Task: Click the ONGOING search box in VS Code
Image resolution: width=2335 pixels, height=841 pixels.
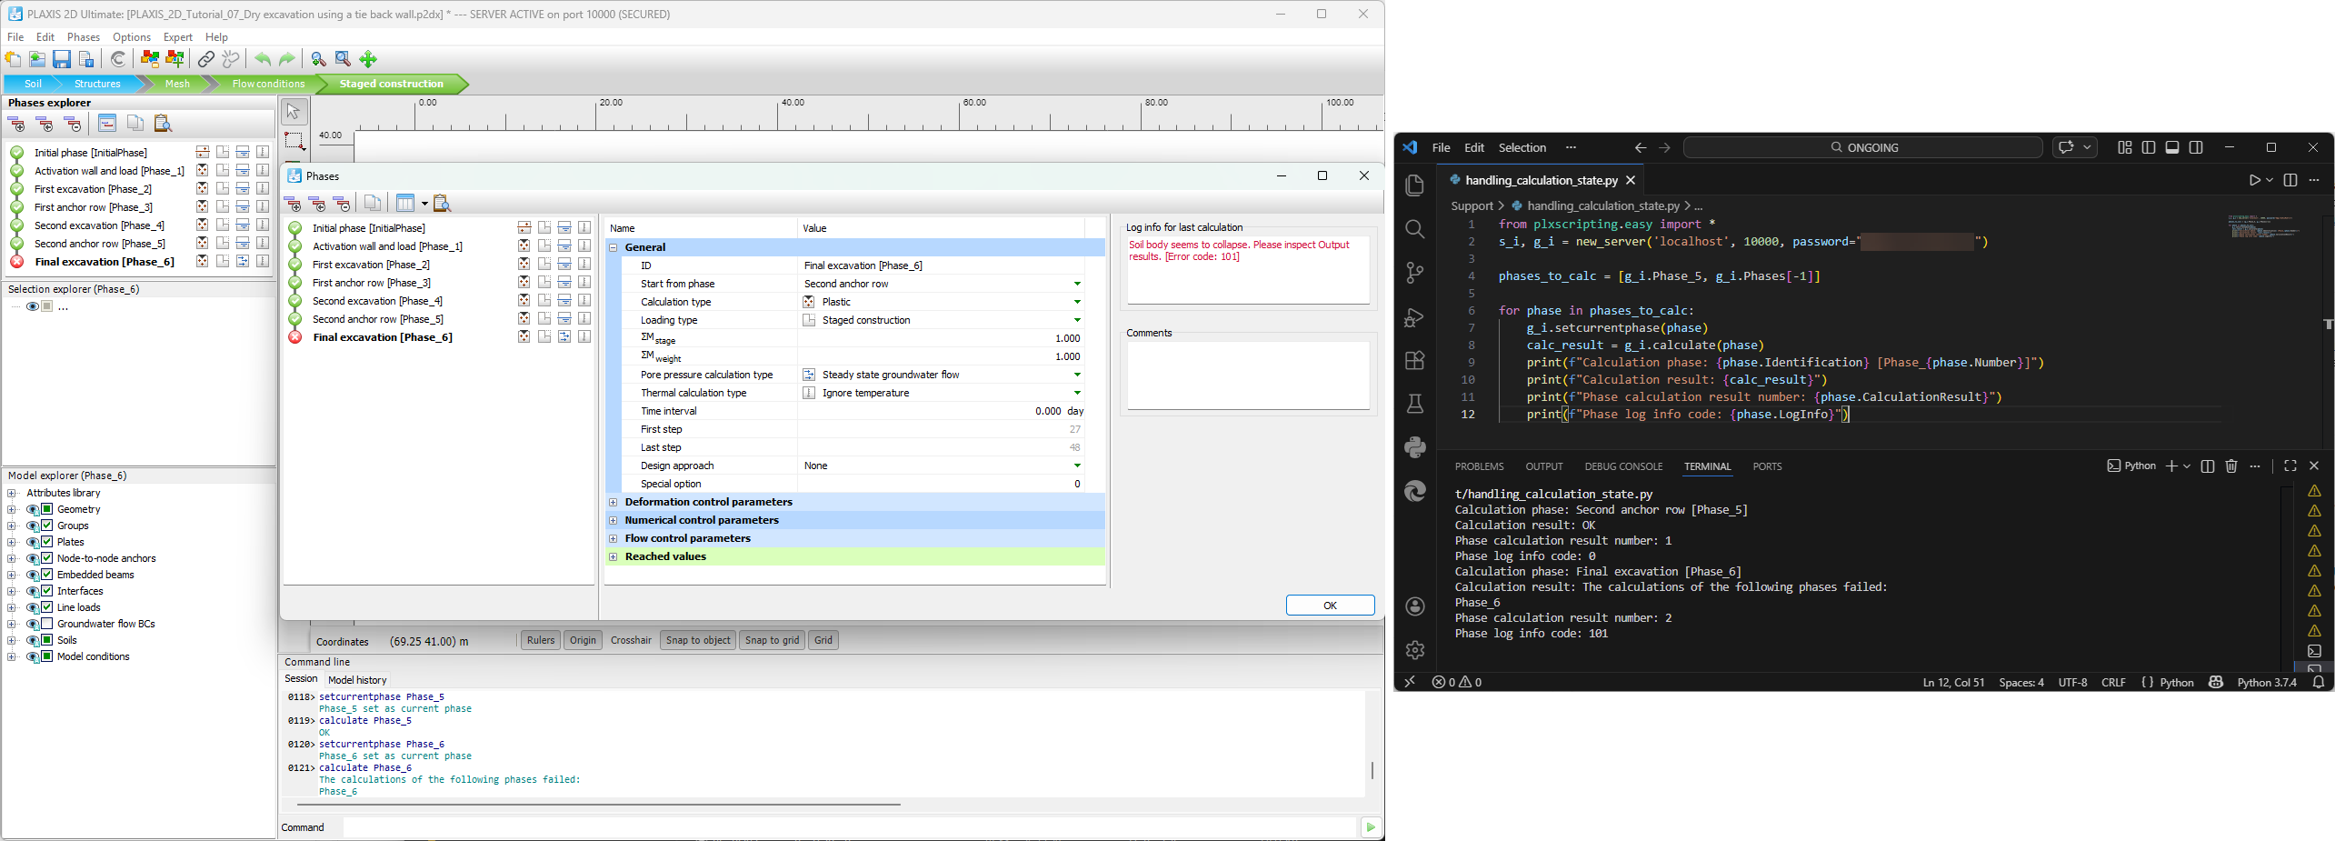Action: (x=1862, y=147)
